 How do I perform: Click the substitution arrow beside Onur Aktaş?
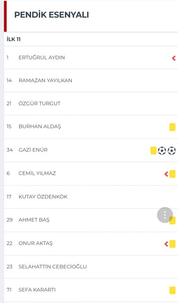pyautogui.click(x=166, y=244)
